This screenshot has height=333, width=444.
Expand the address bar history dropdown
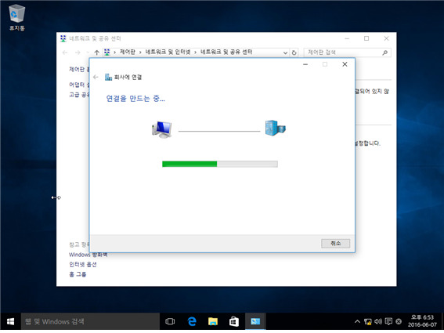tap(285, 52)
